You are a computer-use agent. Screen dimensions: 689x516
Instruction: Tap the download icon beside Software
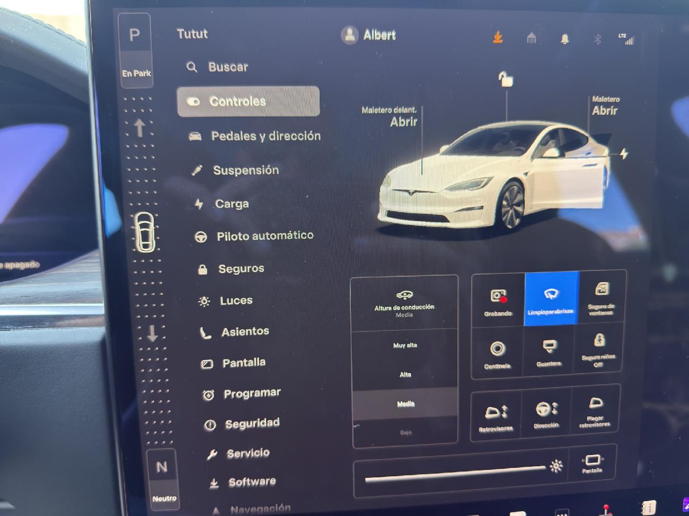tap(214, 483)
